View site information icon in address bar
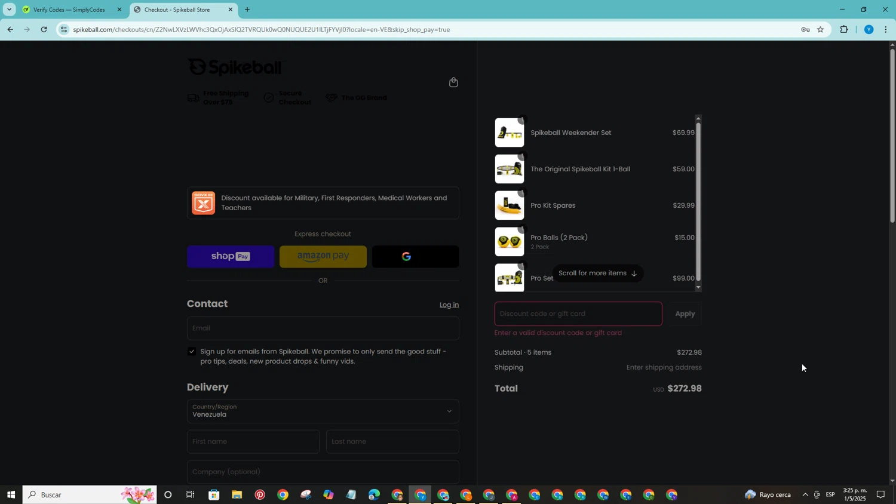 64,29
